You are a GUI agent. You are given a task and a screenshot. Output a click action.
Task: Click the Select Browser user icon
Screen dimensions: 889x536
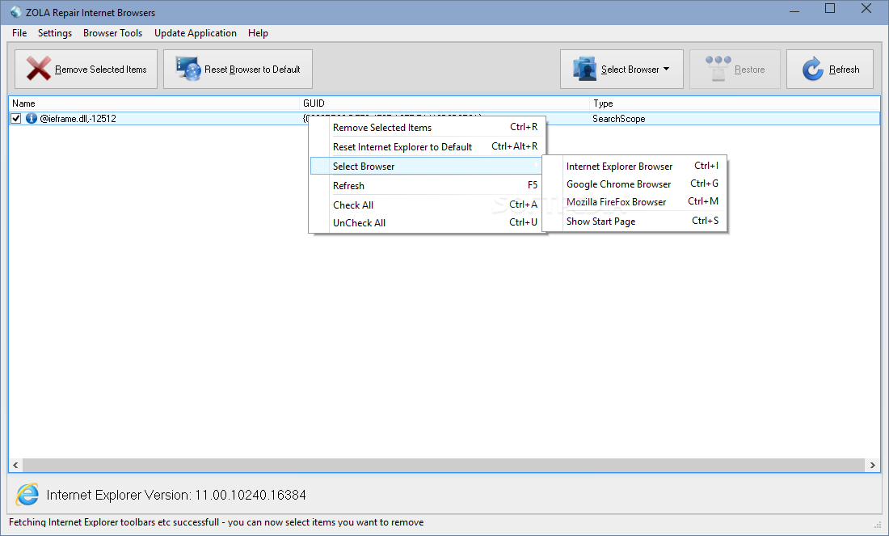tap(584, 69)
